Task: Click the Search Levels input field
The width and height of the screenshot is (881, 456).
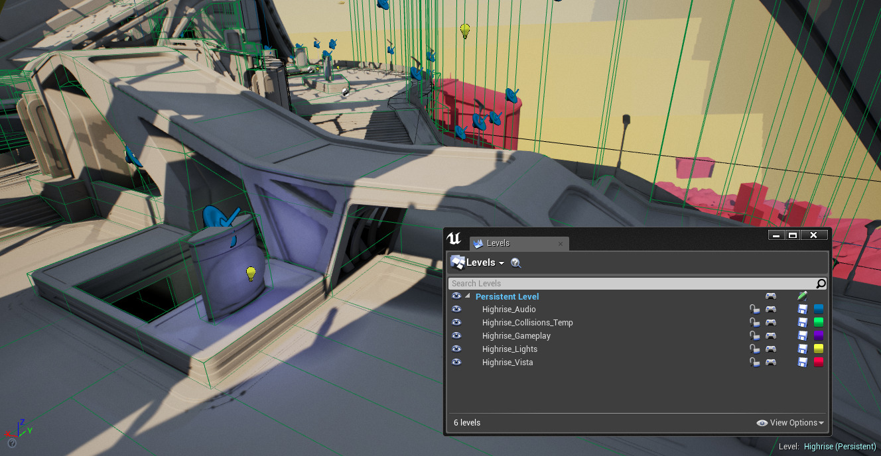Action: click(x=630, y=284)
